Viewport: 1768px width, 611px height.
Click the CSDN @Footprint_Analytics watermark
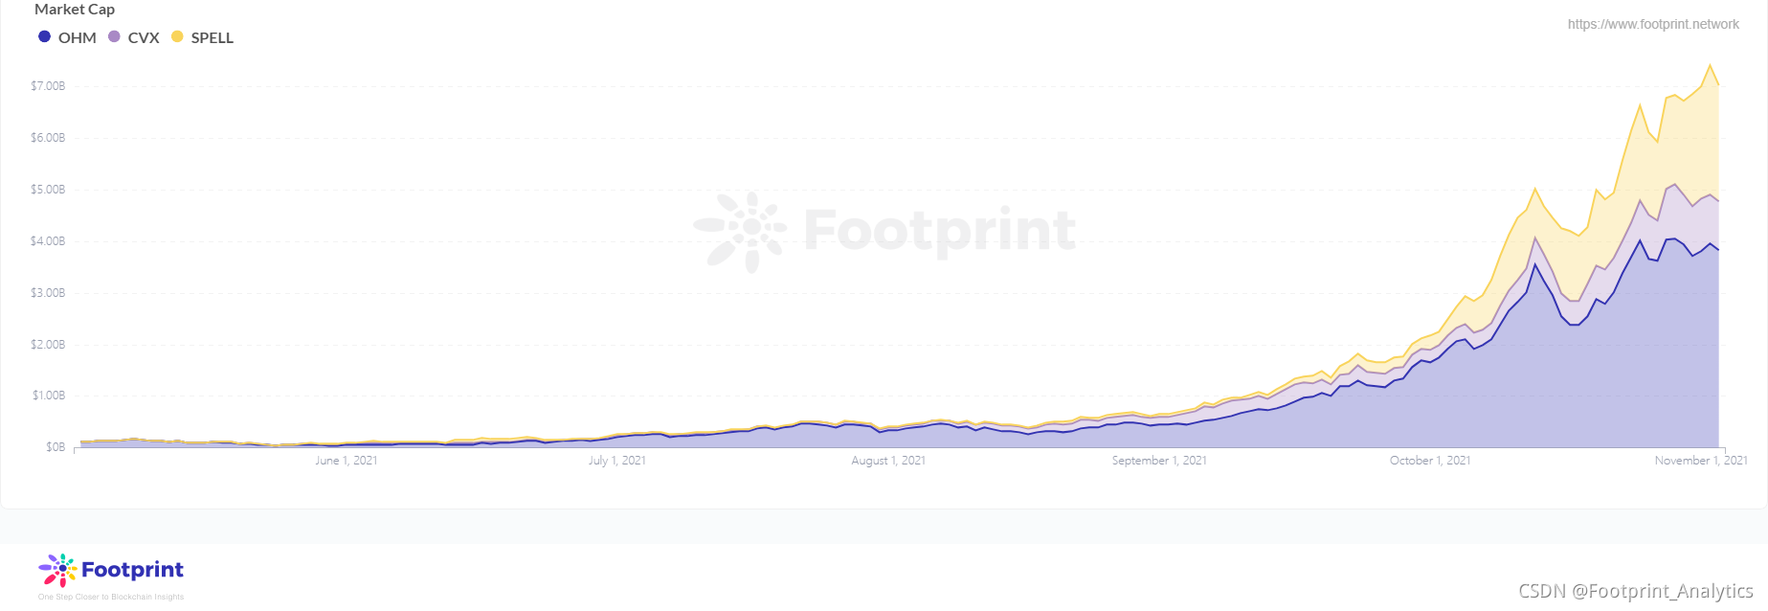click(1636, 591)
